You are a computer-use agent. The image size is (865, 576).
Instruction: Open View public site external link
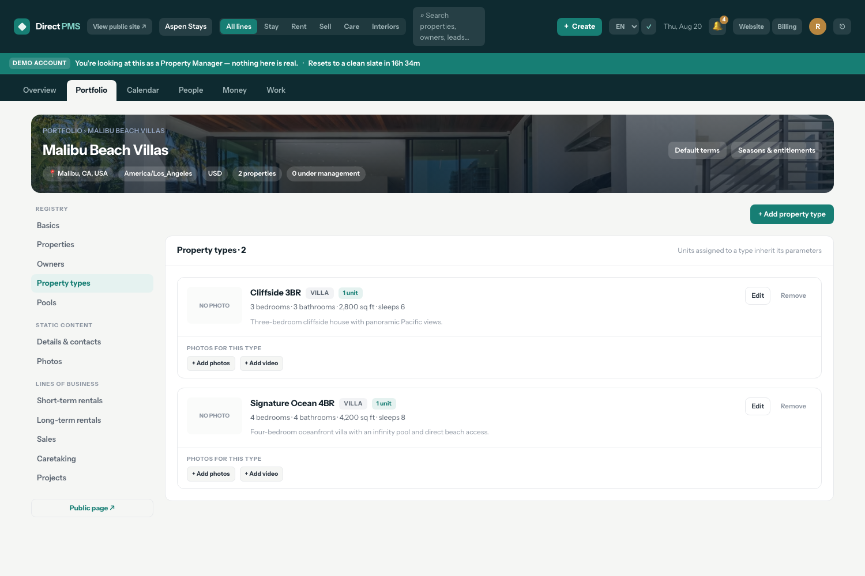point(119,26)
